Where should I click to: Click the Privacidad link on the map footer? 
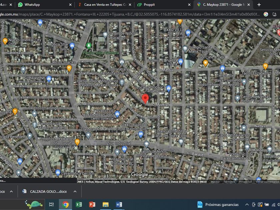(x=245, y=182)
